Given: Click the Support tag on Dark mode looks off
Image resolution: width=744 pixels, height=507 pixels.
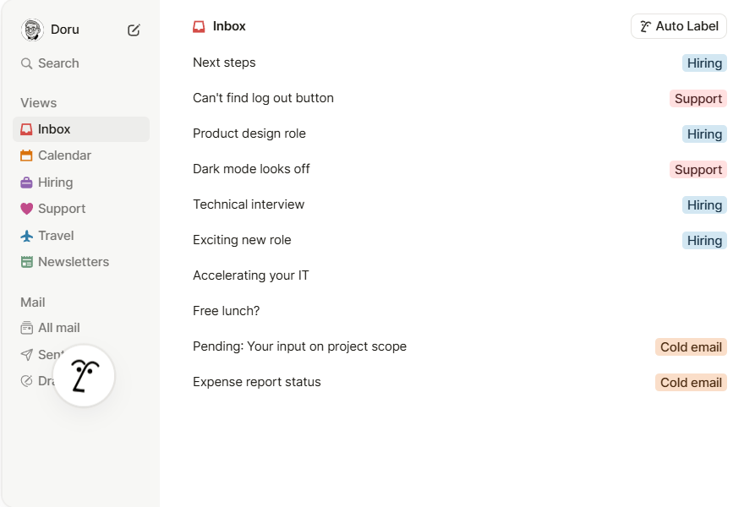Looking at the screenshot, I should (x=697, y=169).
